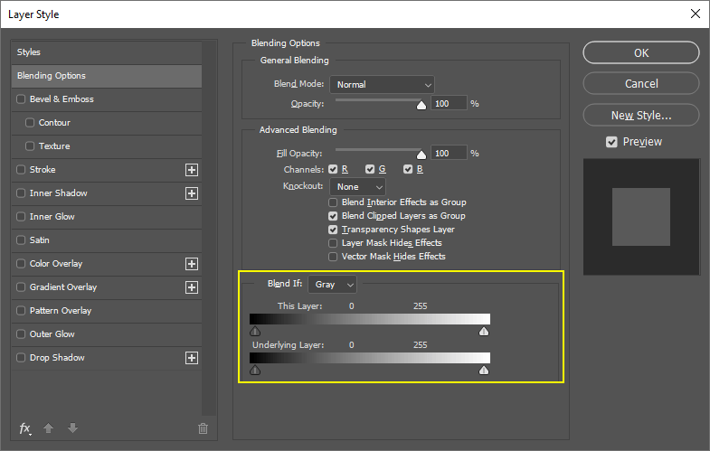Click the plus icon next to Stroke
710x451 pixels.
click(191, 170)
